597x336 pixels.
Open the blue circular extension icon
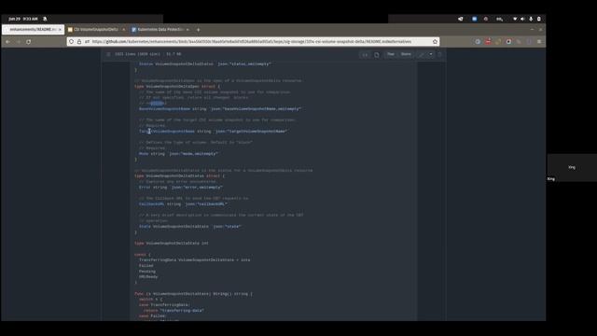point(478,41)
